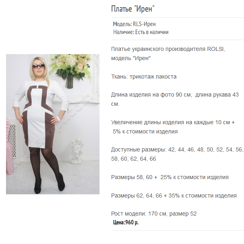This screenshot has width=244, height=244.
Task: Select the availability text Есть в наличии
Action: [x=152, y=32]
